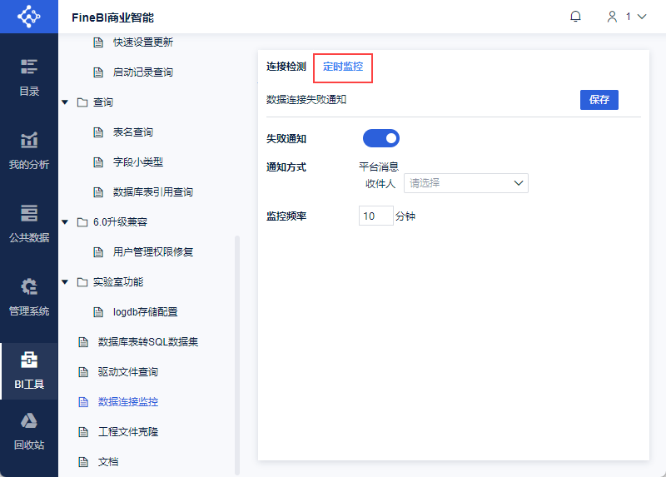
Task: Open 管理系统 from the sidebar
Action: (x=29, y=297)
